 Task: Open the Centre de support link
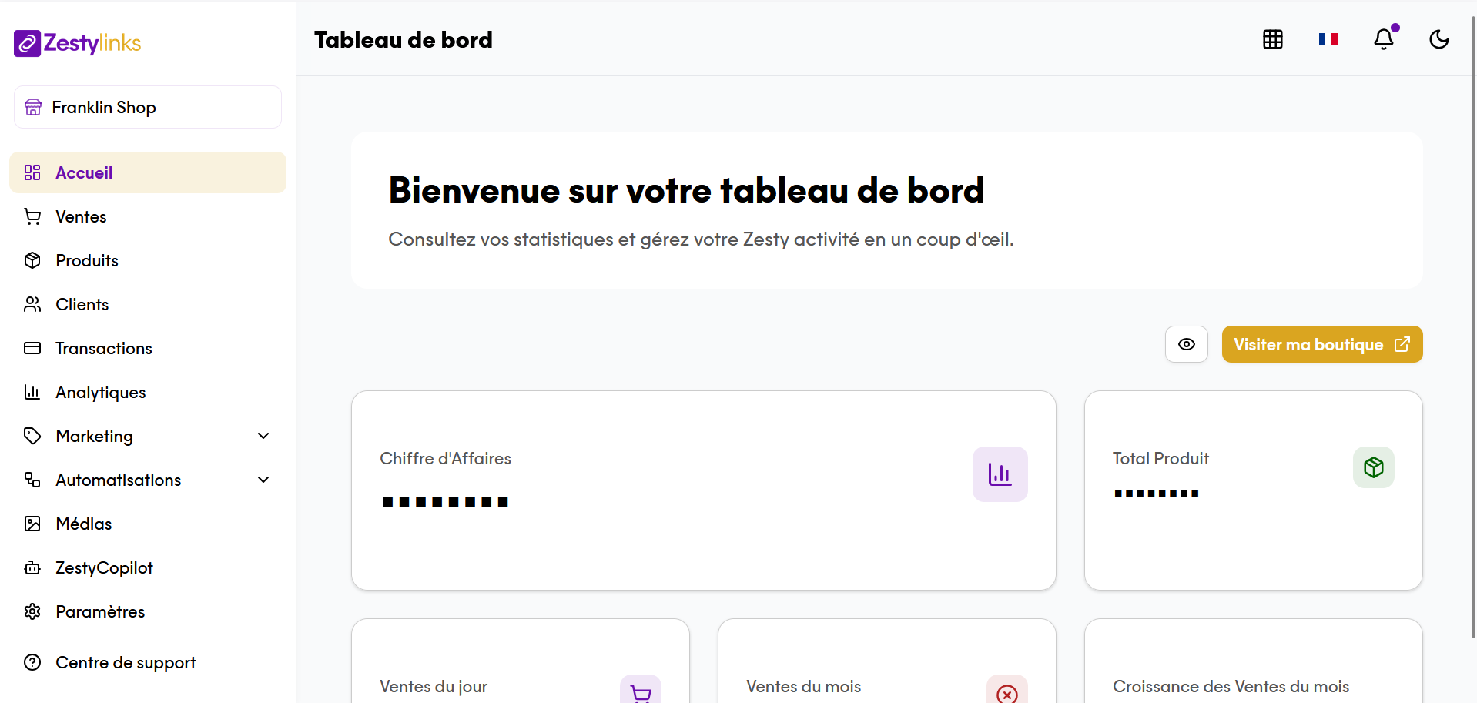[126, 663]
